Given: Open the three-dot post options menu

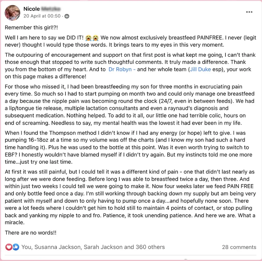Looking at the screenshot, I should tap(249, 12).
